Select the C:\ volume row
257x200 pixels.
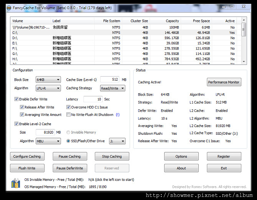pyautogui.click(x=126, y=33)
